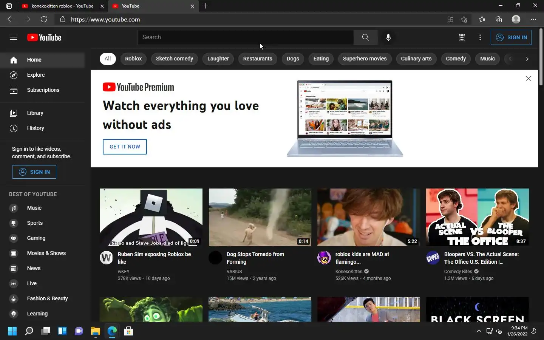Click the Library sidebar icon
Image resolution: width=544 pixels, height=340 pixels.
pyautogui.click(x=14, y=113)
